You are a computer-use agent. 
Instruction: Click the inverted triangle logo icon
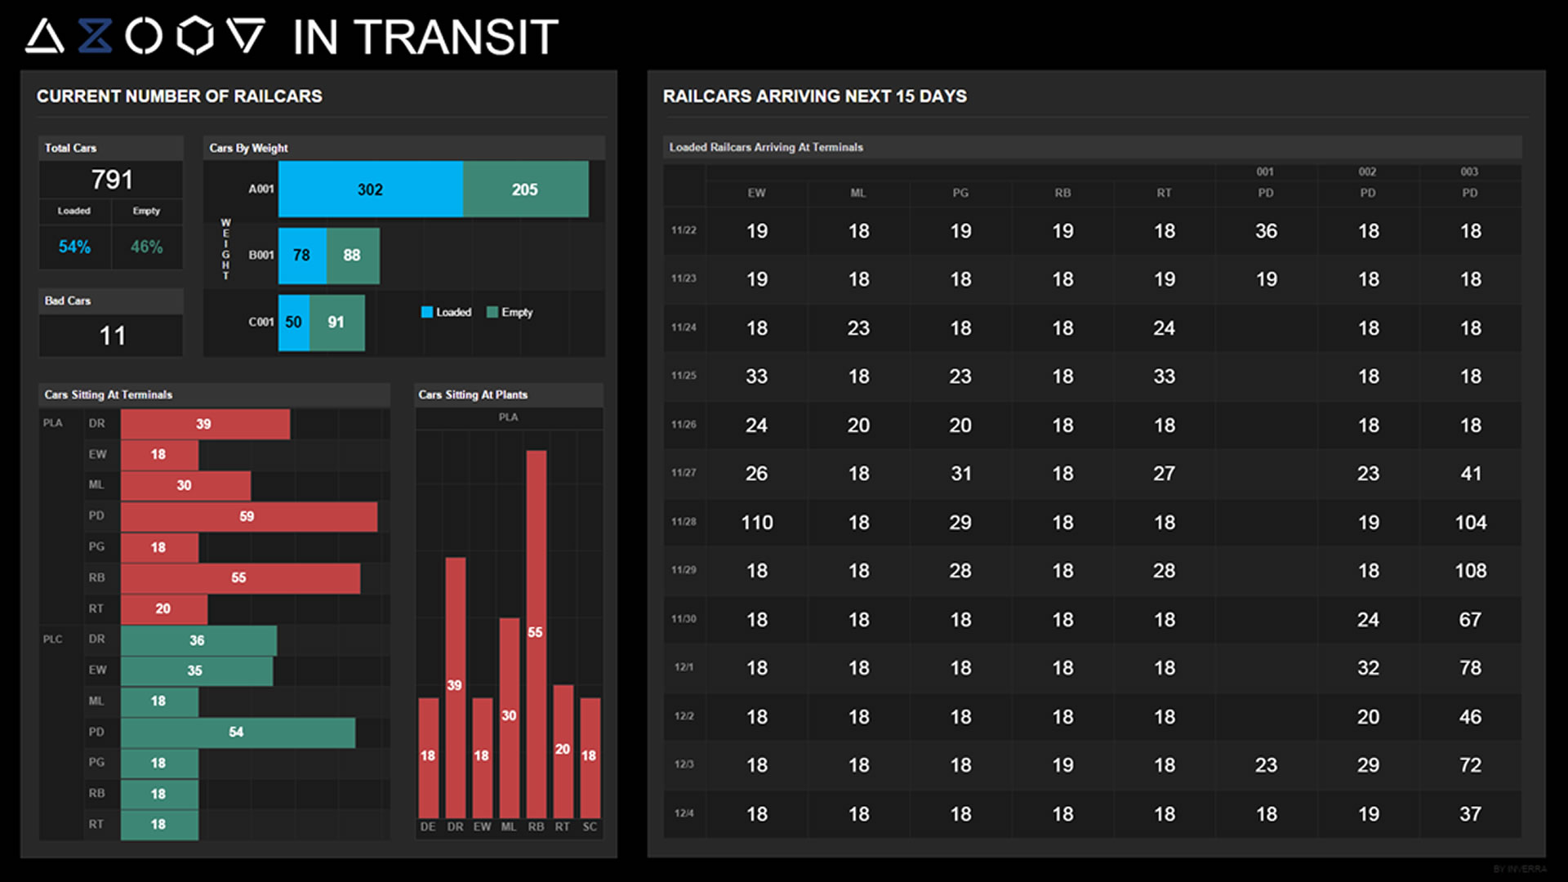[246, 37]
